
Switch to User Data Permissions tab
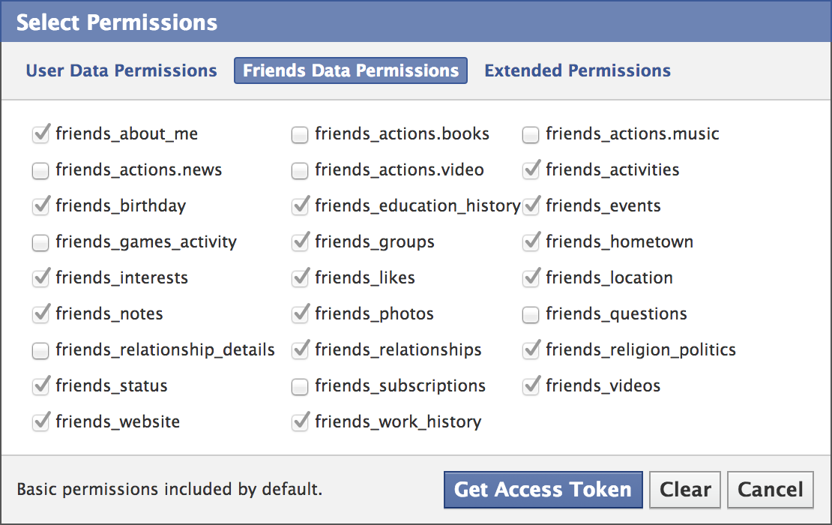121,70
